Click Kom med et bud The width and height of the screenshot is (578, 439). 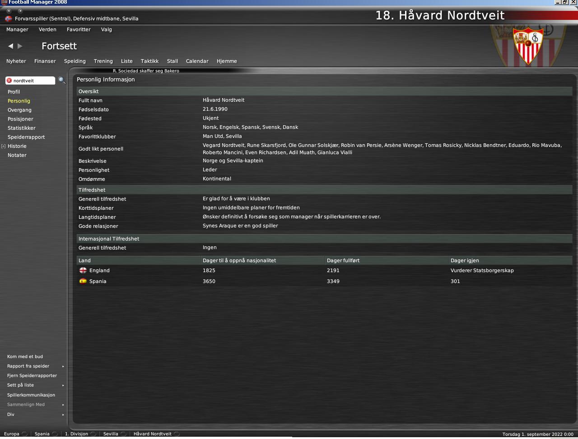[x=25, y=357]
